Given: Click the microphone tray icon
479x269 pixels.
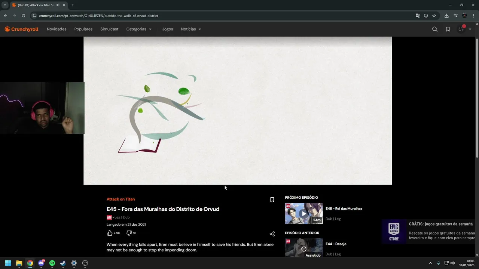Looking at the screenshot, I should [439, 263].
